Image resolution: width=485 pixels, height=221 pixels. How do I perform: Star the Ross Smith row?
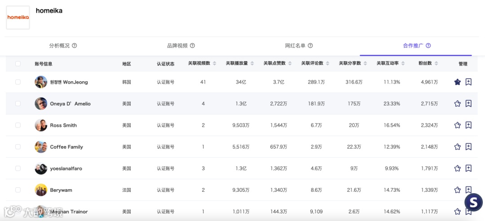[x=458, y=125]
